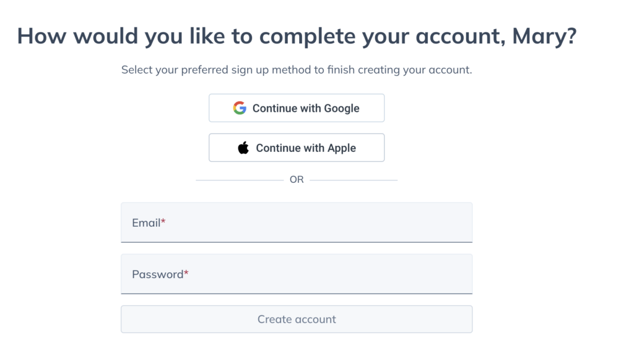Screen dimensions: 634x362
Task: Submit with the Create account button
Action: pyautogui.click(x=297, y=319)
